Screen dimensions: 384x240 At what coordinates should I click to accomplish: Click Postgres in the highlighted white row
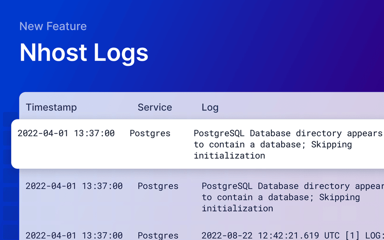click(150, 133)
